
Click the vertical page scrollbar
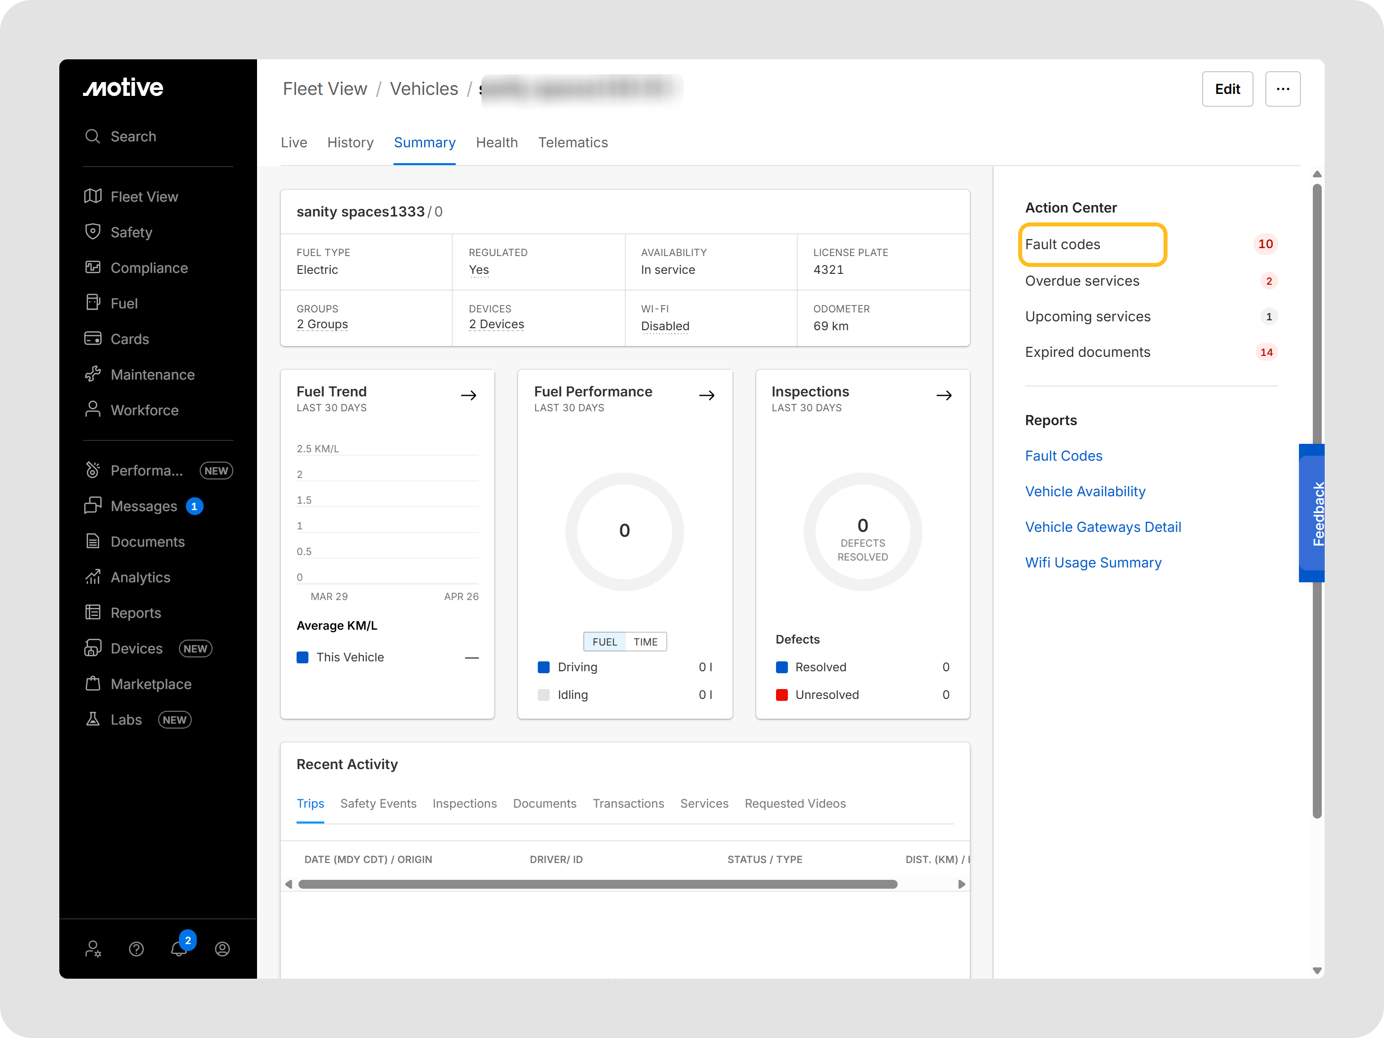click(1317, 501)
